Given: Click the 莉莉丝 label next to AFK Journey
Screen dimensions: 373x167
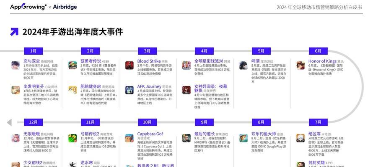Looking at the screenshot, I should coord(167,87).
